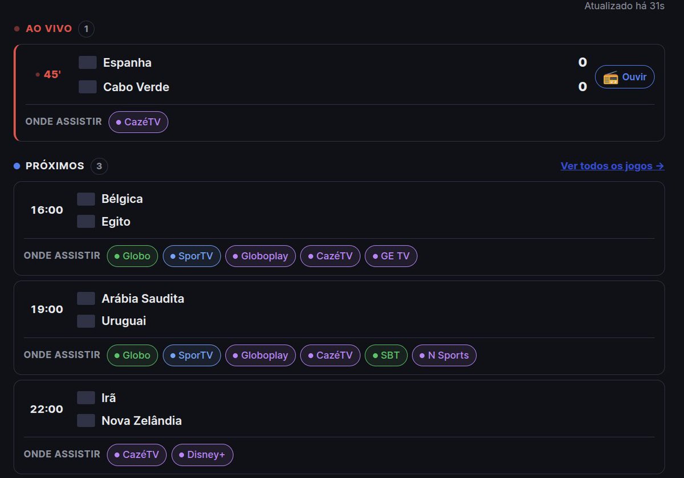Choose SporTV for the Bélgica vs Egito match
The width and height of the screenshot is (684, 478).
[x=192, y=256]
